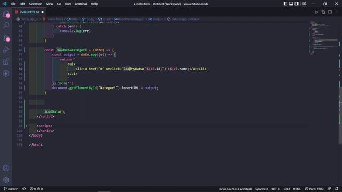Open fetch_api_js breadcrumb dropdown
Screen dimensions: 342x192
click(x=30, y=19)
